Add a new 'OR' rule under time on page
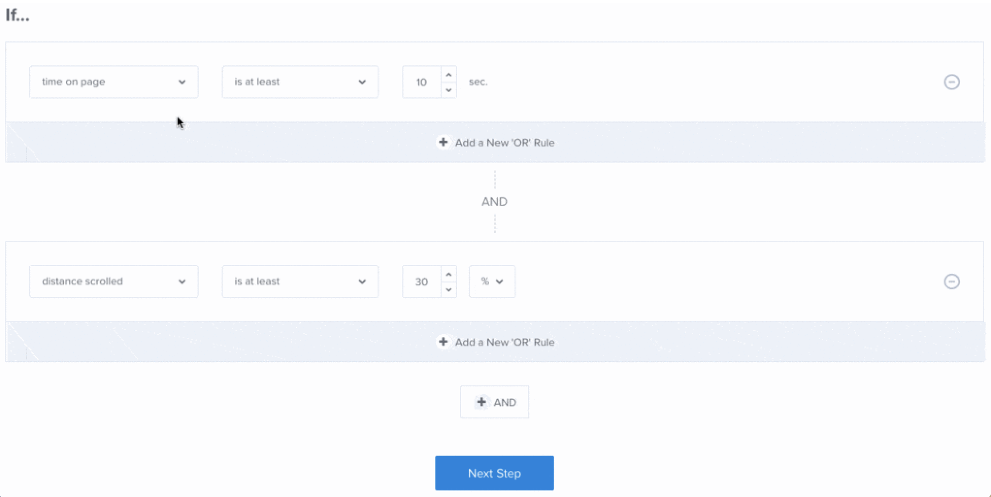 click(x=504, y=143)
